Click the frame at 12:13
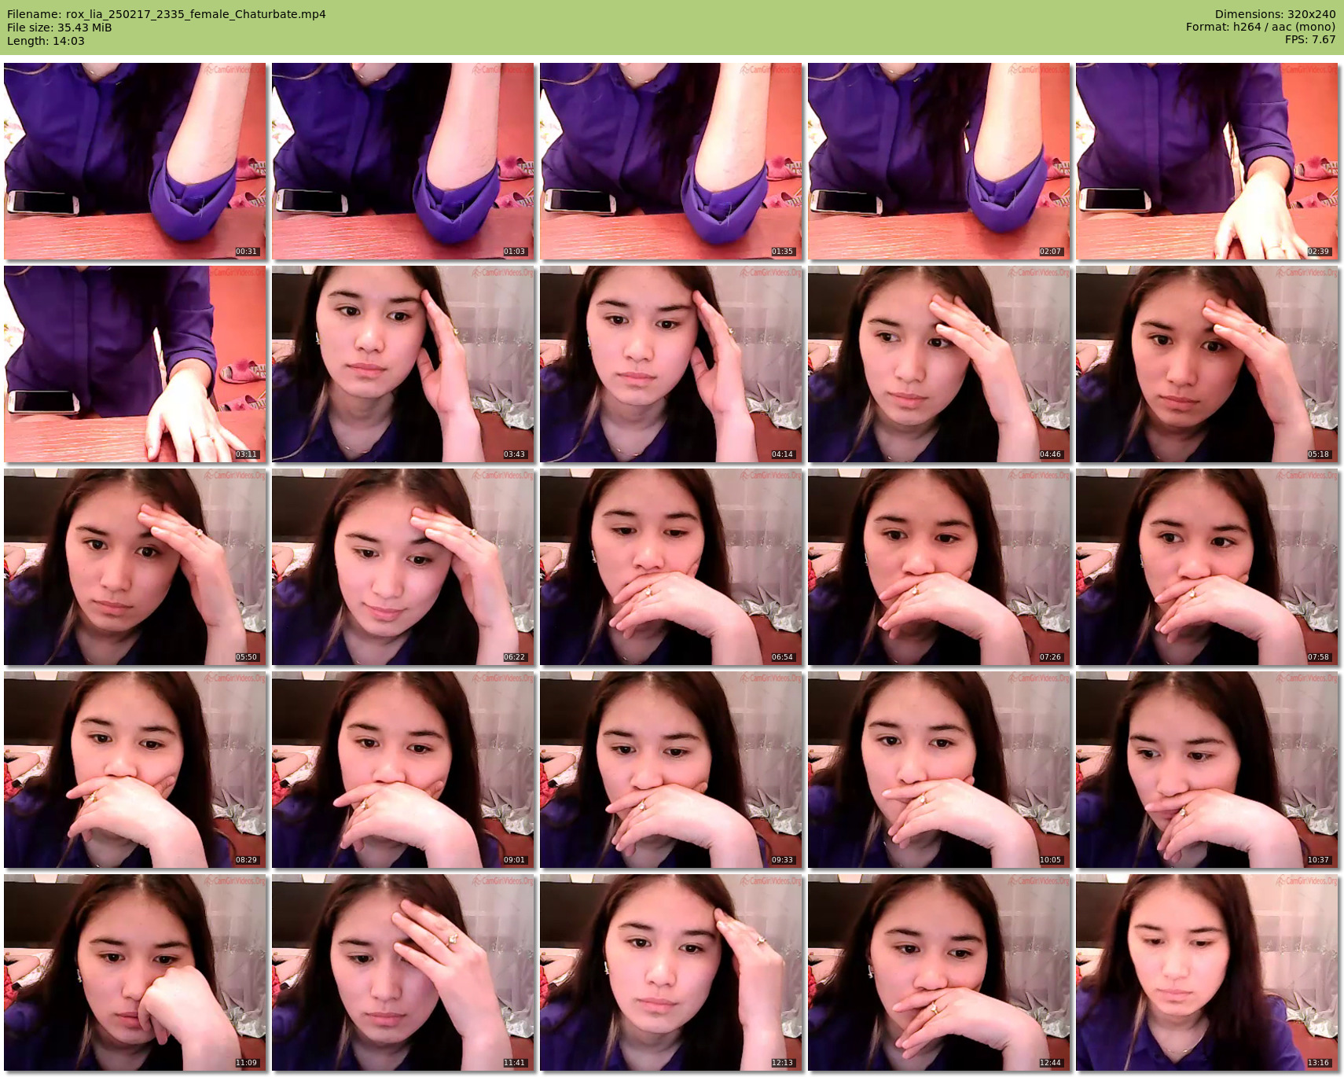This screenshot has width=1344, height=1077. coord(670,972)
